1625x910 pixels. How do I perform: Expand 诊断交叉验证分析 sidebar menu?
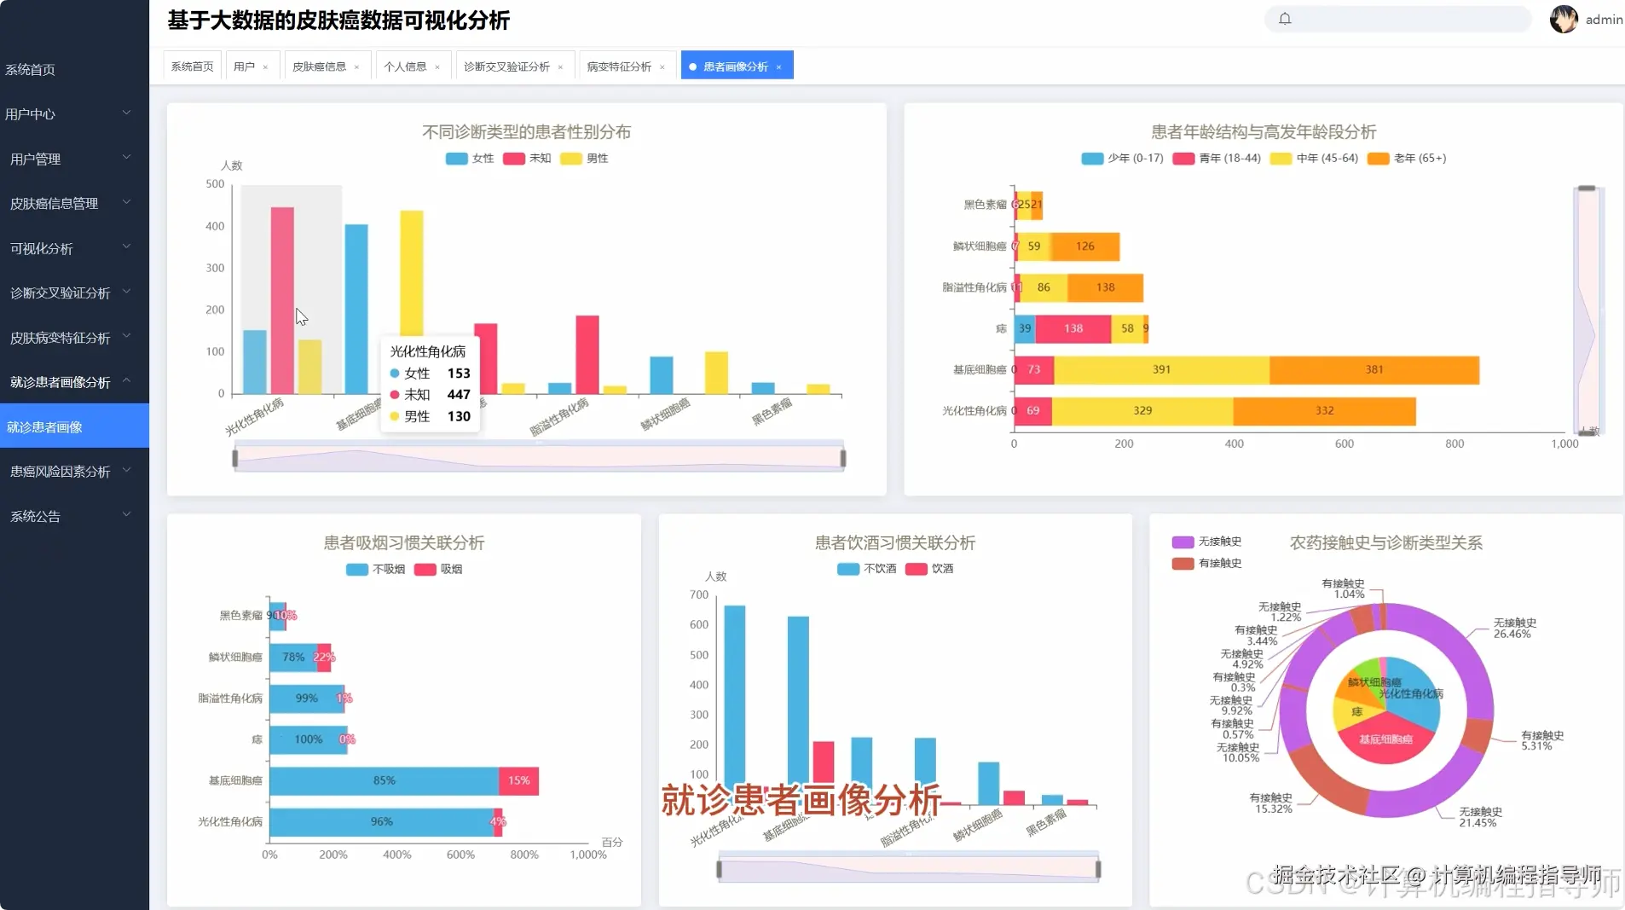[74, 293]
